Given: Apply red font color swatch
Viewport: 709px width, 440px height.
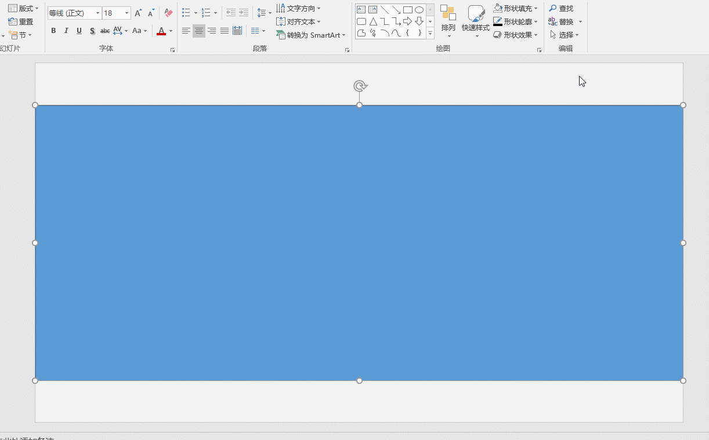Looking at the screenshot, I should (x=161, y=31).
